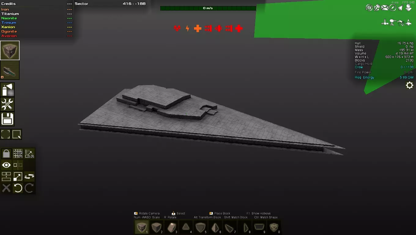Screen dimensions: 416x235
Task: Click the Ogonite resource label
Action: point(9,32)
